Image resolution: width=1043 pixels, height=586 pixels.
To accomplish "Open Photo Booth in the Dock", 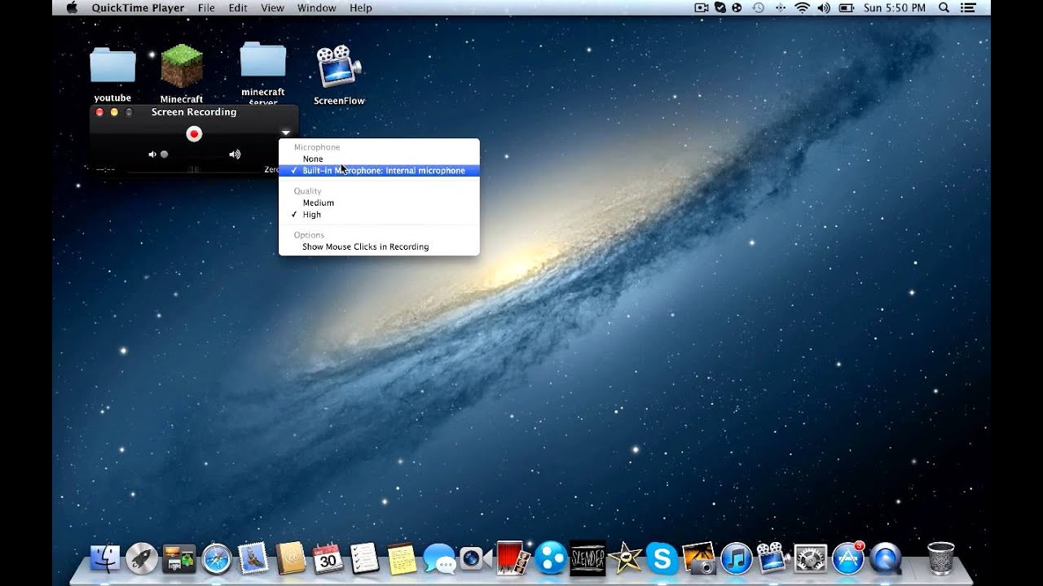I will 513,558.
